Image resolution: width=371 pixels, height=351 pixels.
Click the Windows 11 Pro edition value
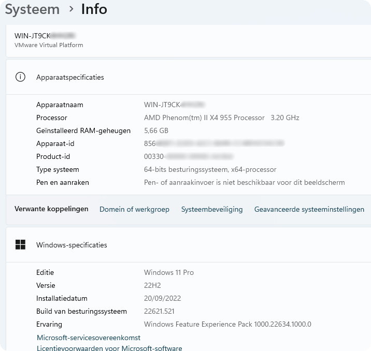(168, 272)
